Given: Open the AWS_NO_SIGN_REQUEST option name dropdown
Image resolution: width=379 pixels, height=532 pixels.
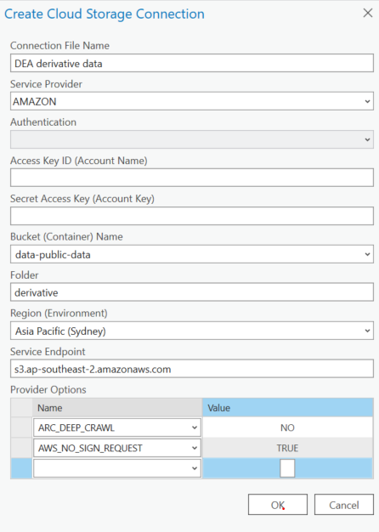Looking at the screenshot, I should coord(117,448).
